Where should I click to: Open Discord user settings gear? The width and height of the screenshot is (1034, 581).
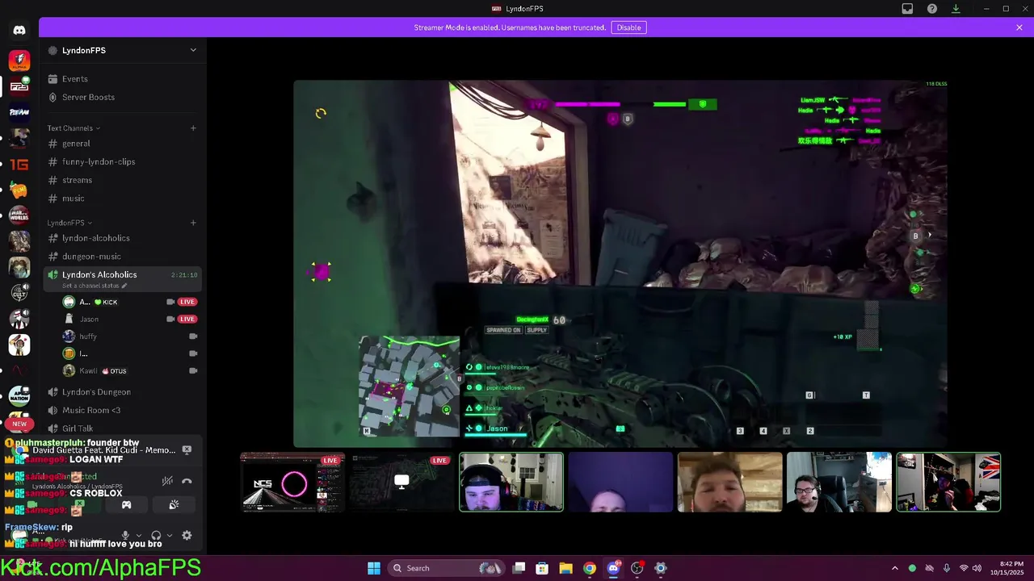pyautogui.click(x=187, y=535)
